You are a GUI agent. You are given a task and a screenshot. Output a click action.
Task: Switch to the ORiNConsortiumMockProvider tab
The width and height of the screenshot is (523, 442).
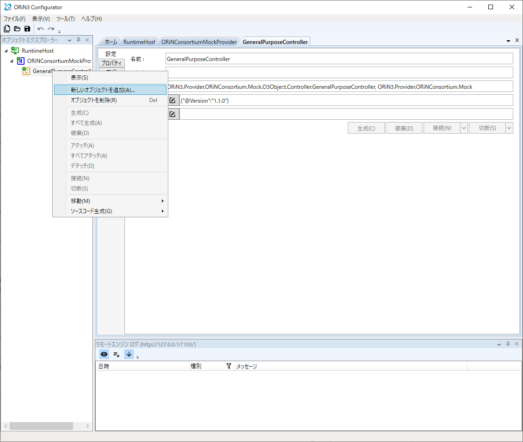199,42
